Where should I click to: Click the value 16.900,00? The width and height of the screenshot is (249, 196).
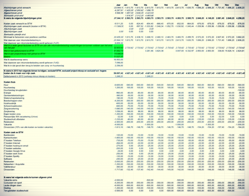click(118, 60)
